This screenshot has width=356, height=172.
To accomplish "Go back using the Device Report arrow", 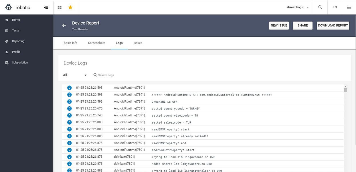I will tap(64, 26).
